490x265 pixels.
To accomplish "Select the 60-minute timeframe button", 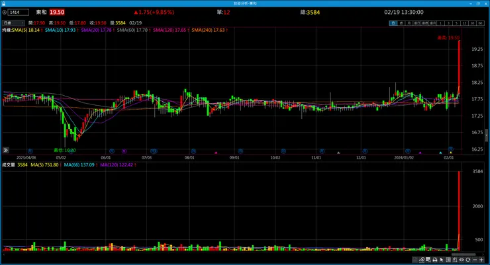I will tap(480, 23).
